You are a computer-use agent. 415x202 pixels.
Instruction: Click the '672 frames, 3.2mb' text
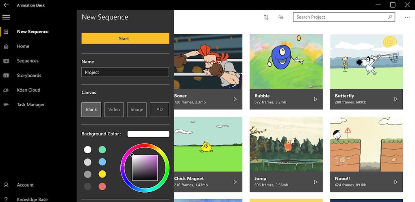click(270, 102)
